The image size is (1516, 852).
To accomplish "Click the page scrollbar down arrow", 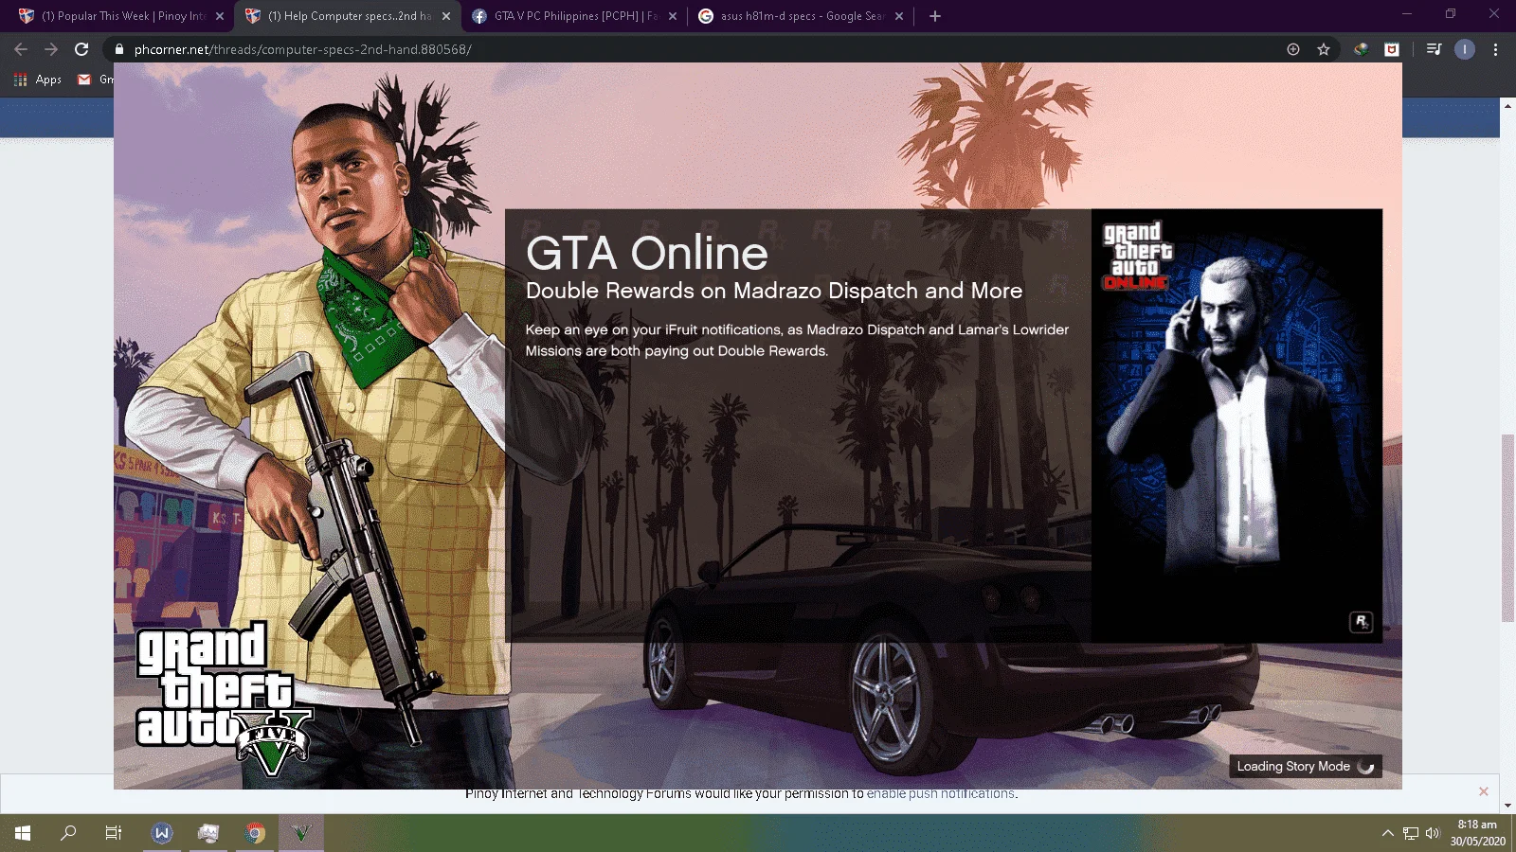I will coord(1507,806).
